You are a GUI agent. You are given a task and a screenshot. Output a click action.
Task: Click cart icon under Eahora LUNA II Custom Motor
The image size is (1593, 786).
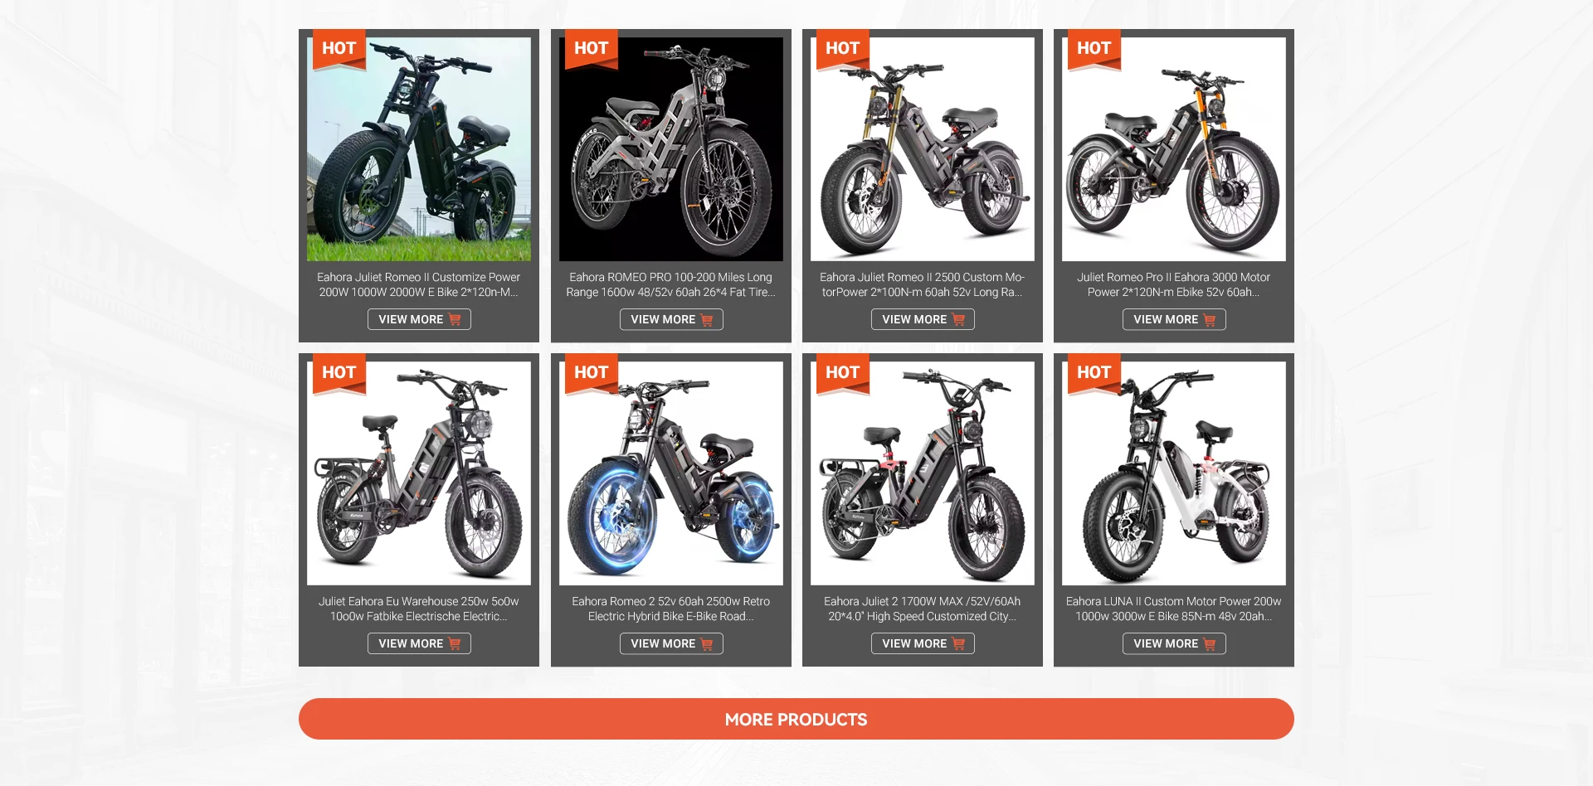coord(1210,643)
